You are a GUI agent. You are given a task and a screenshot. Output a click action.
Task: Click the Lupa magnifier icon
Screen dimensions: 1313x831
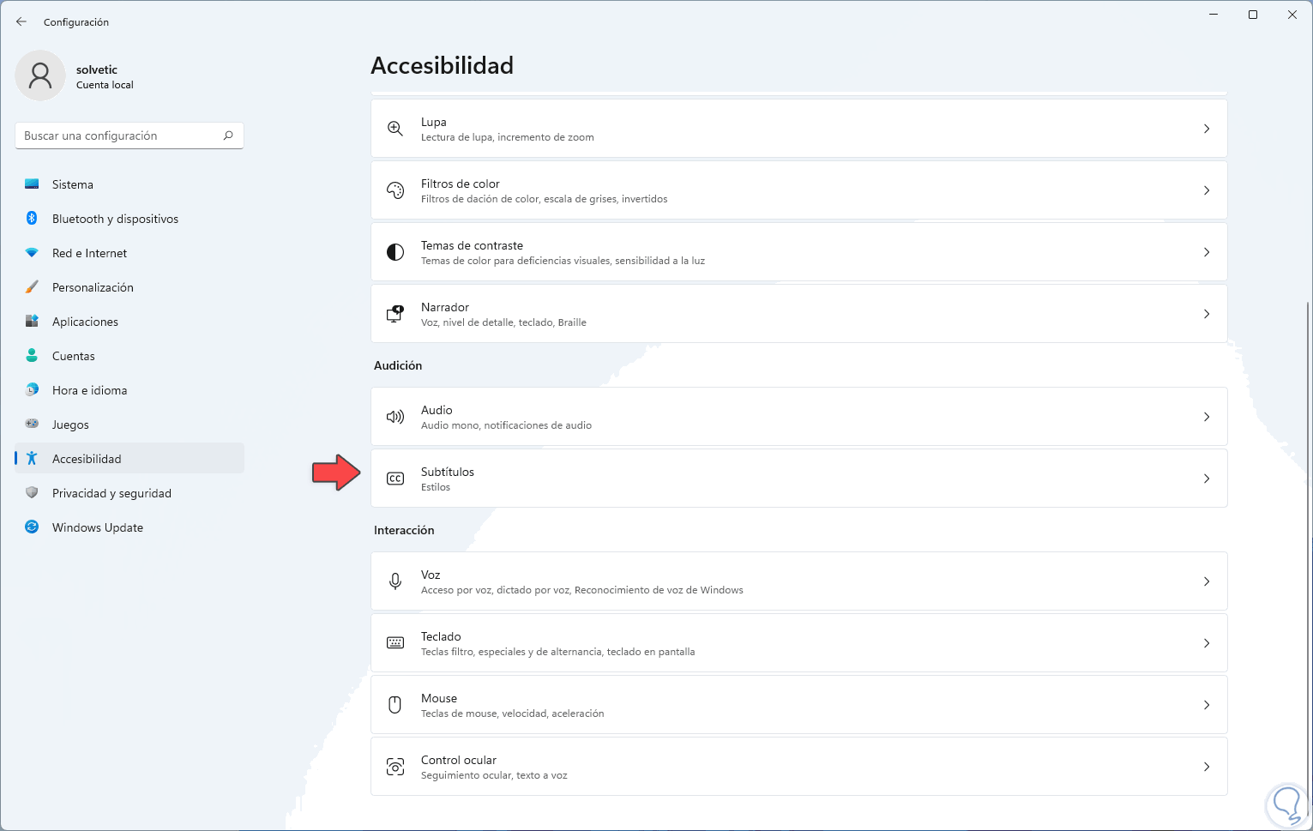pos(395,129)
